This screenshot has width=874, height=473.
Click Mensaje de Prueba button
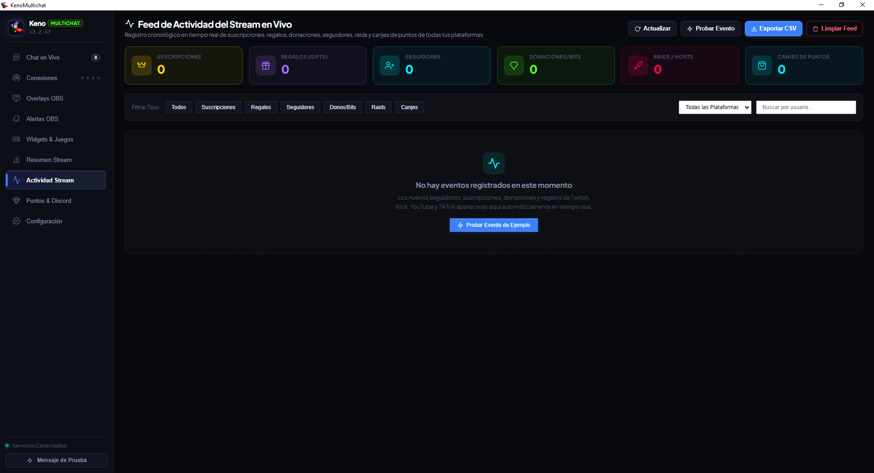coord(56,460)
